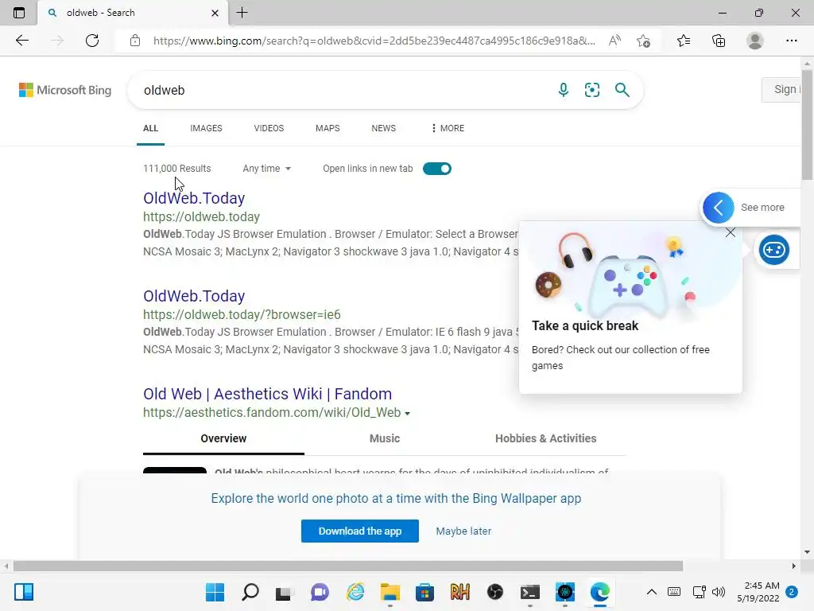The height and width of the screenshot is (611, 814).
Task: Start voice search with microphone
Action: pyautogui.click(x=564, y=90)
